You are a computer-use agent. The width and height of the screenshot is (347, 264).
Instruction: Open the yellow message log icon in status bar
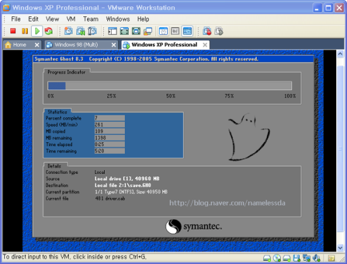pos(331,258)
